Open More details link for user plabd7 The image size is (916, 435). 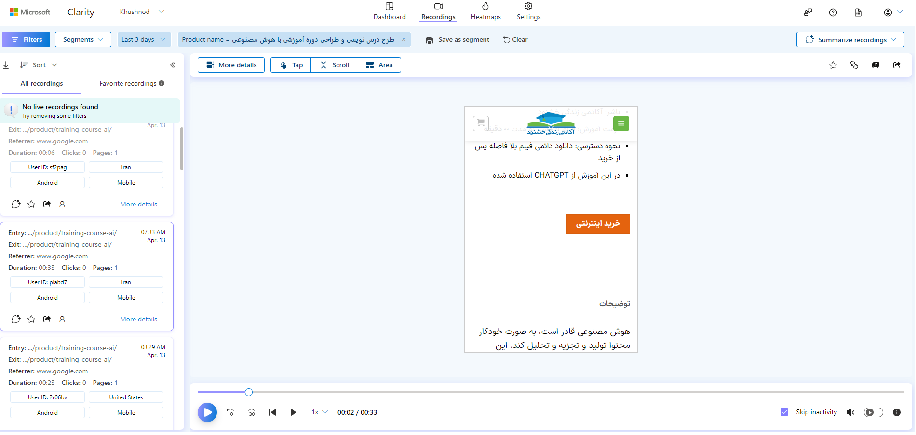(x=139, y=319)
